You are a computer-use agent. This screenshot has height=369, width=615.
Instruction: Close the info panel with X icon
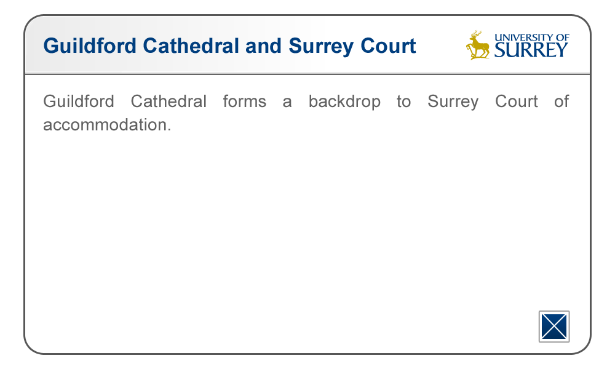coord(554,326)
